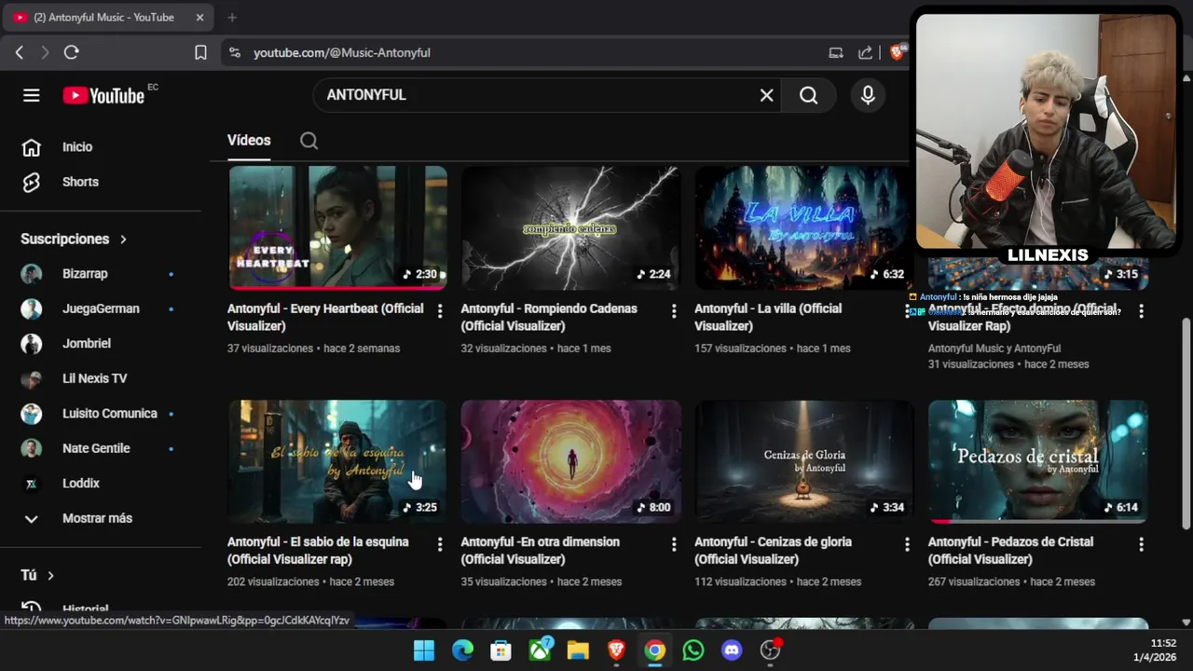Open a new browser tab
The height and width of the screenshot is (671, 1193).
click(x=232, y=17)
